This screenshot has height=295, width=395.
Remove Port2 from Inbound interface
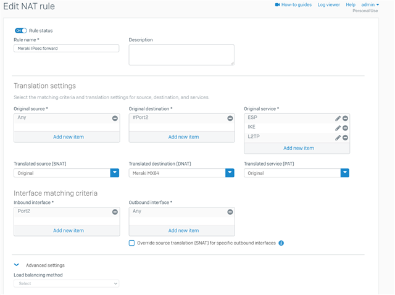point(115,212)
